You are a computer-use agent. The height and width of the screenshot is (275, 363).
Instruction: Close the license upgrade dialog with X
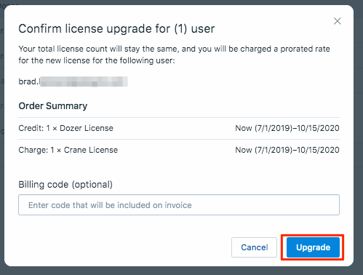(x=338, y=21)
